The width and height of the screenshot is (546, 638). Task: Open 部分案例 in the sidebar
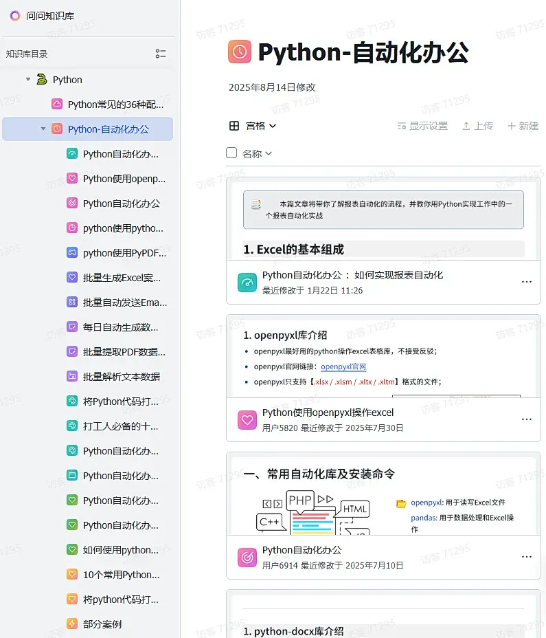(x=102, y=624)
